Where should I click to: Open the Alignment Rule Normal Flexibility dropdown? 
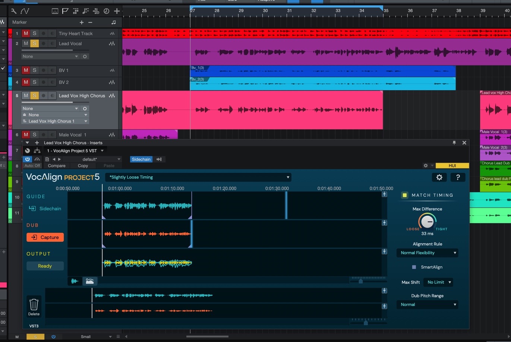pos(427,253)
